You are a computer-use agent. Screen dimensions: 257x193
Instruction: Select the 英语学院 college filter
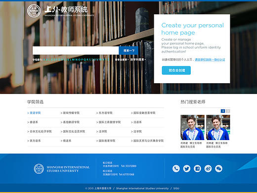tap(34, 113)
